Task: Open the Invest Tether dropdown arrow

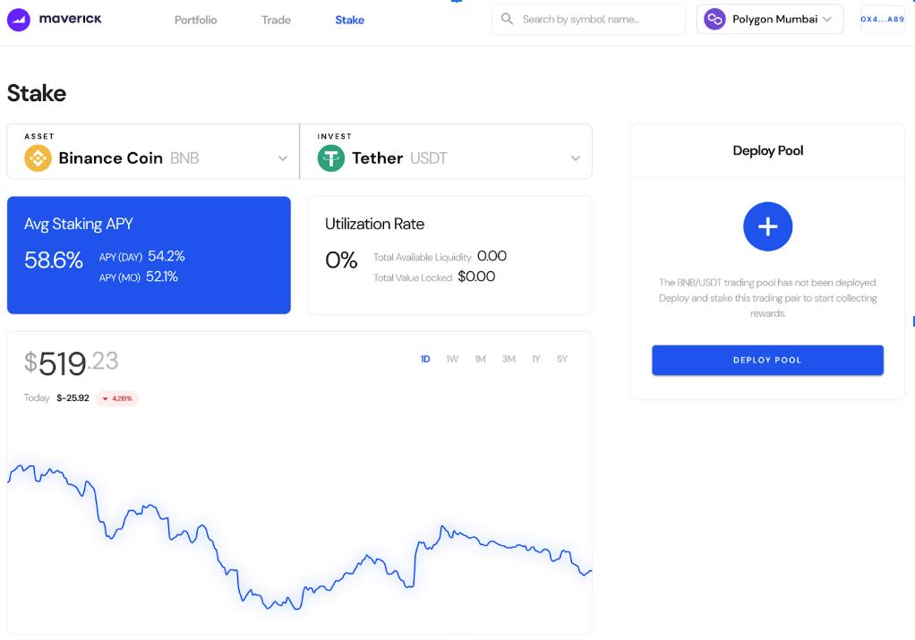Action: tap(576, 158)
